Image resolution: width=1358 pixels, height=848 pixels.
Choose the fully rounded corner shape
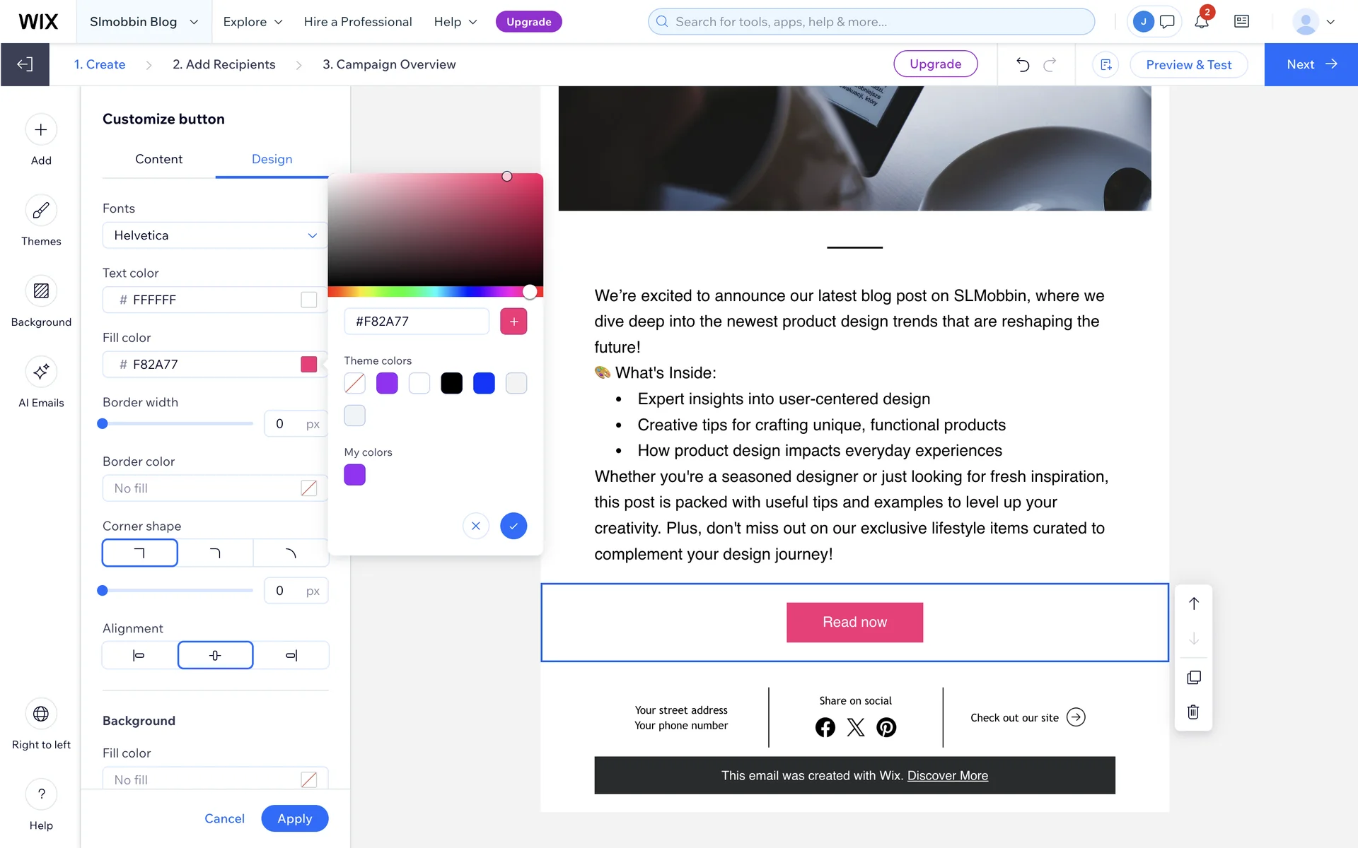[291, 553]
